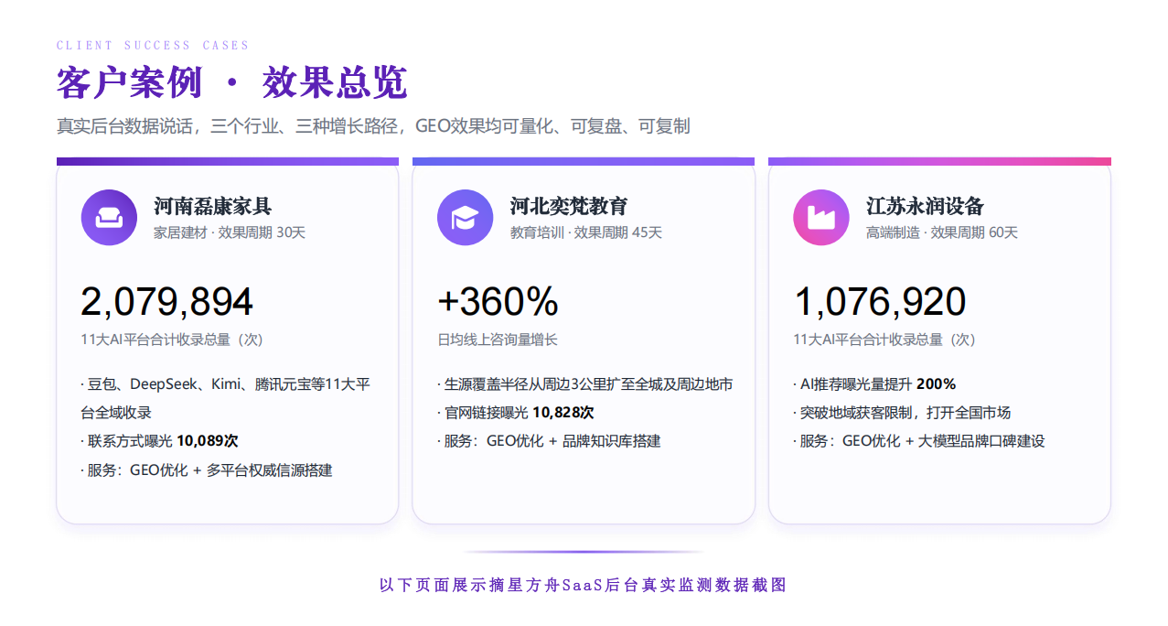Click 教育培训 · 效果周期 45天

point(585,232)
